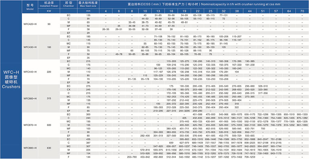The image size is (309, 159).
Task: Click capacity cell '323-360'
Action: point(263,89)
